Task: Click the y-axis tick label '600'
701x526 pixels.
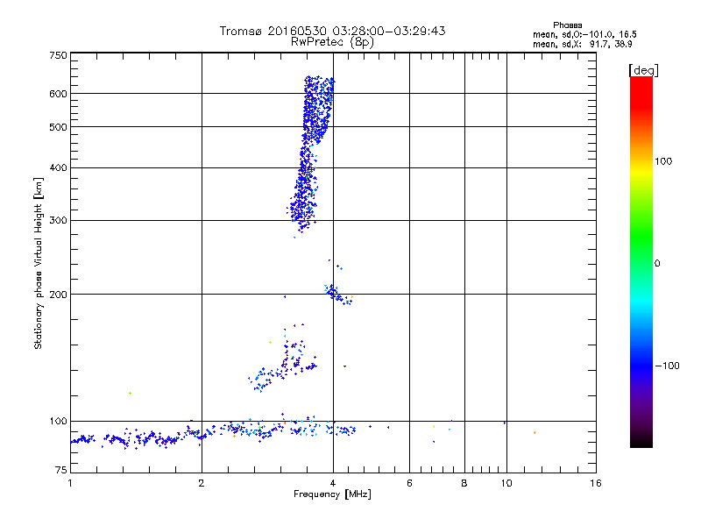Action: 58,94
